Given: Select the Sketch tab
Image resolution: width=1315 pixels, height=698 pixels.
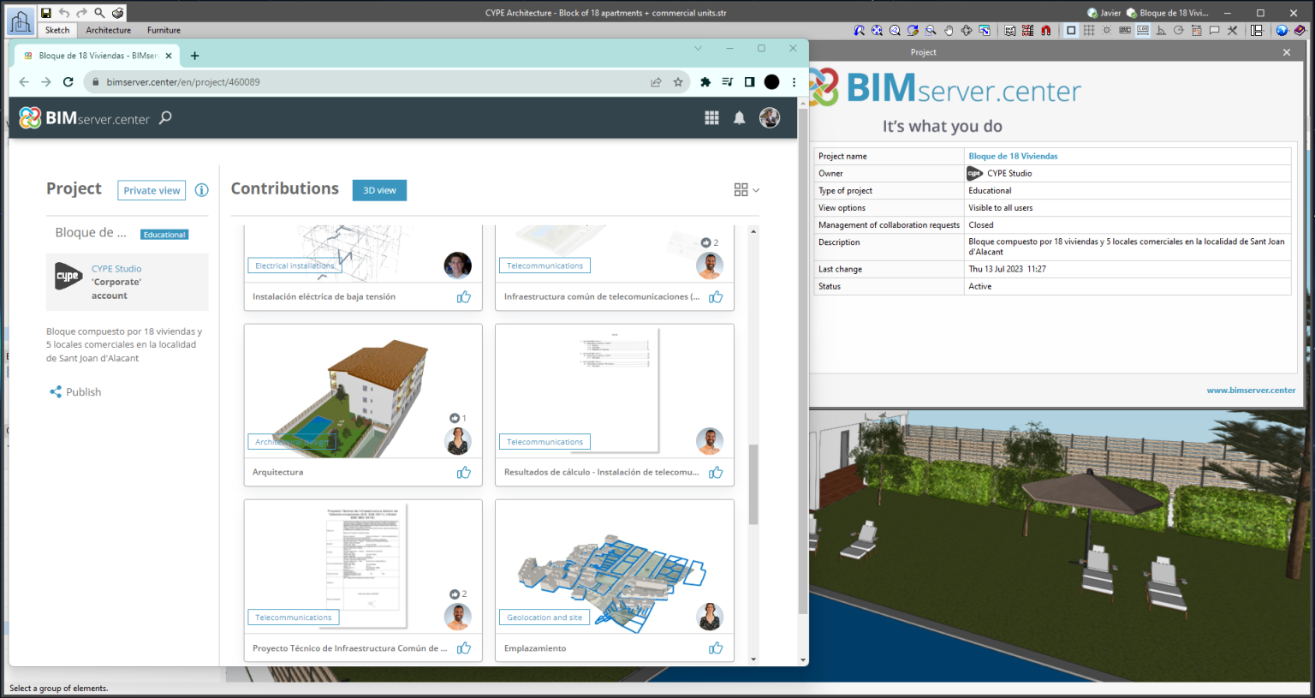Looking at the screenshot, I should click(57, 30).
